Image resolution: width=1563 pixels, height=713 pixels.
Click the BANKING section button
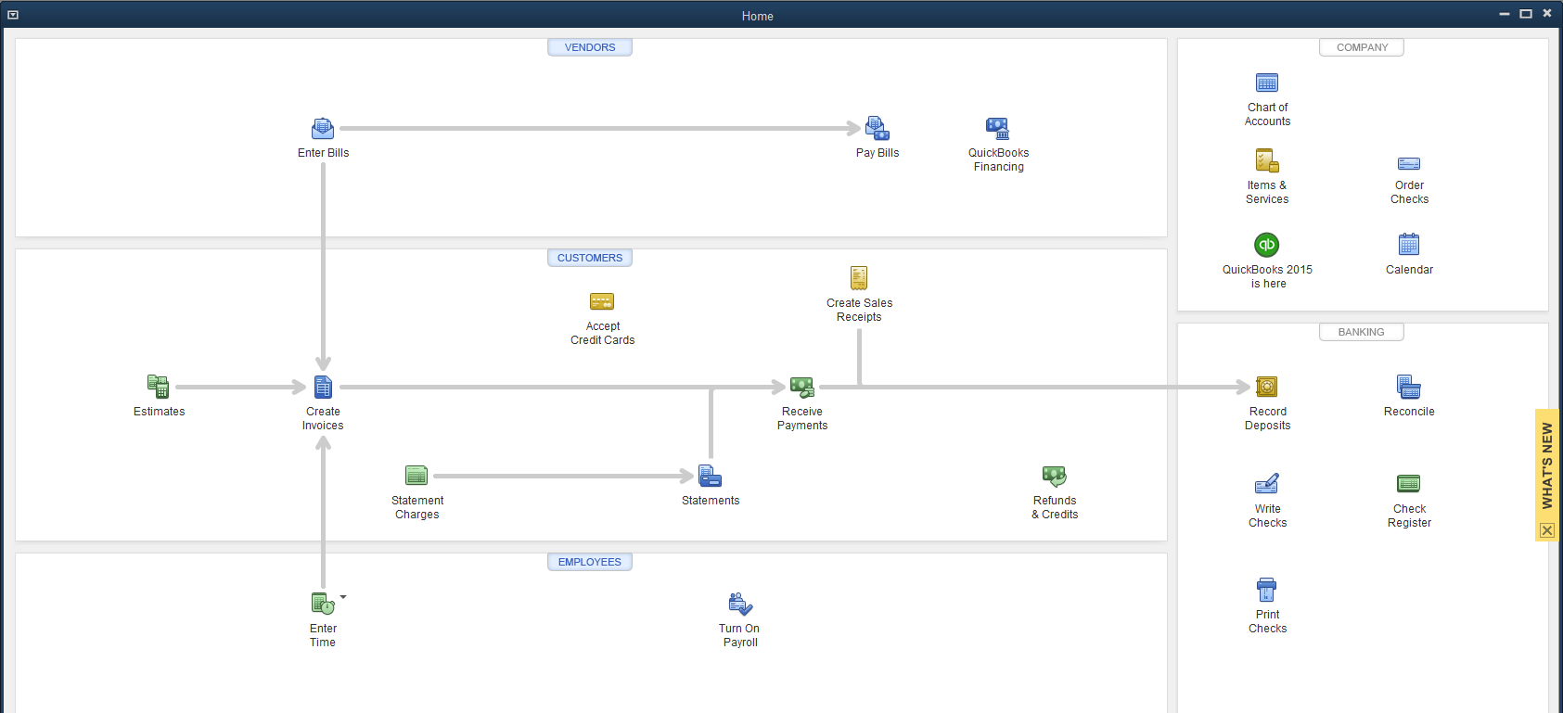click(x=1362, y=332)
